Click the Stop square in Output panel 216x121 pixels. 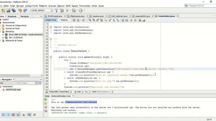46,107
